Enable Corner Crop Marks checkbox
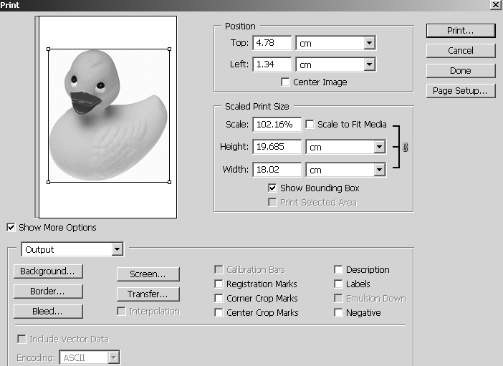This screenshot has width=503, height=366. click(x=219, y=299)
